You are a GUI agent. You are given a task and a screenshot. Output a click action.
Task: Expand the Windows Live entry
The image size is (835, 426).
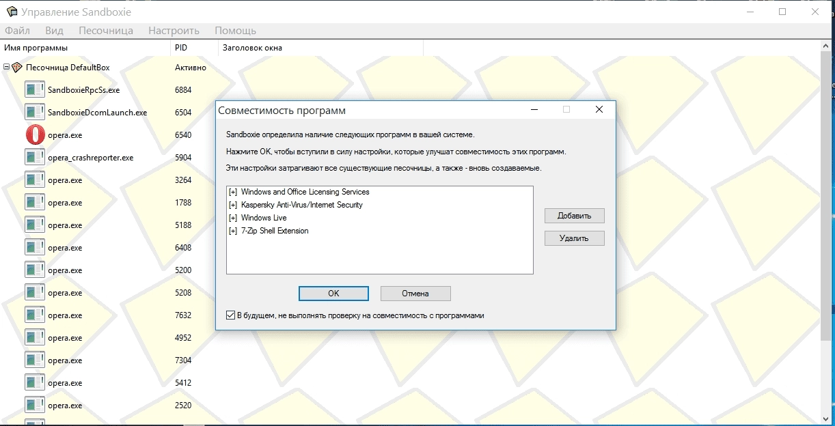[233, 218]
